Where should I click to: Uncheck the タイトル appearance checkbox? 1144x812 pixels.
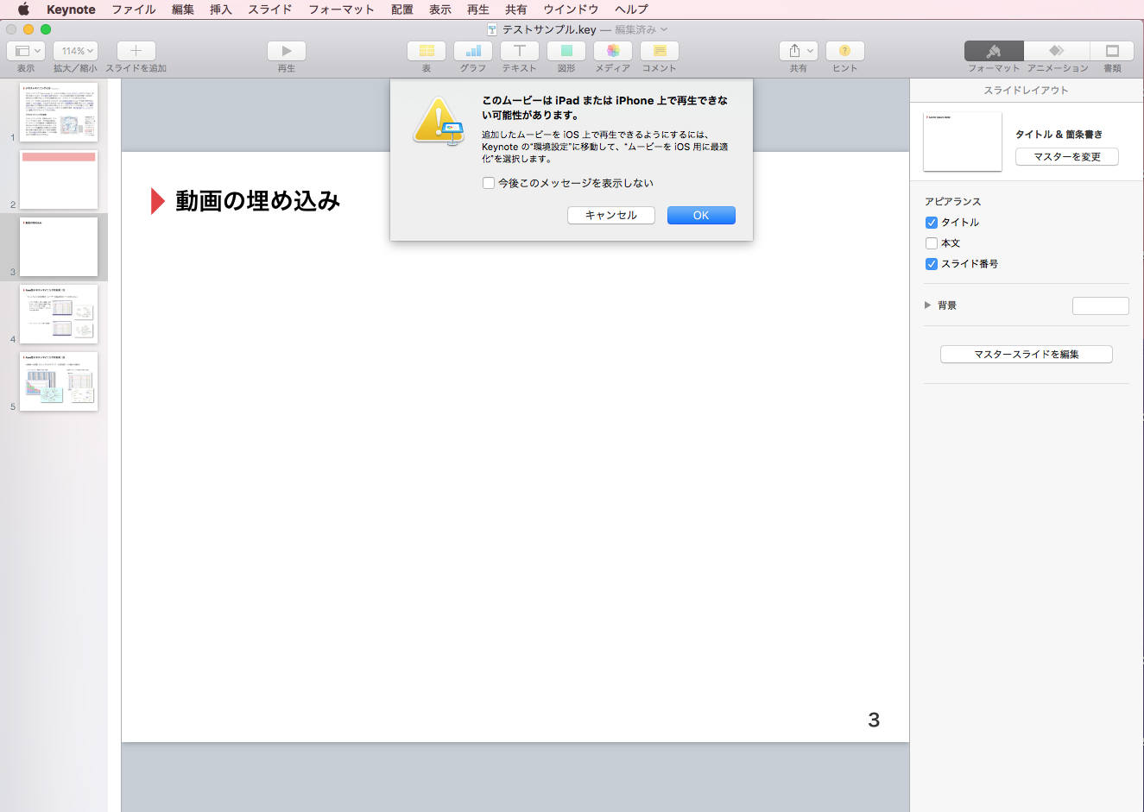click(932, 223)
